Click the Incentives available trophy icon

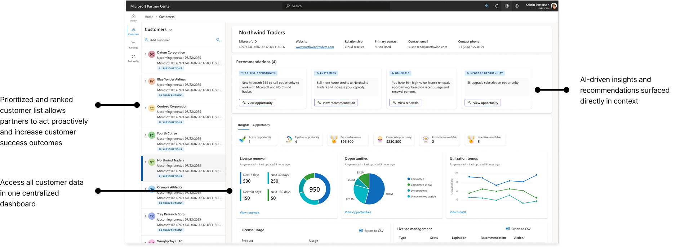click(471, 139)
